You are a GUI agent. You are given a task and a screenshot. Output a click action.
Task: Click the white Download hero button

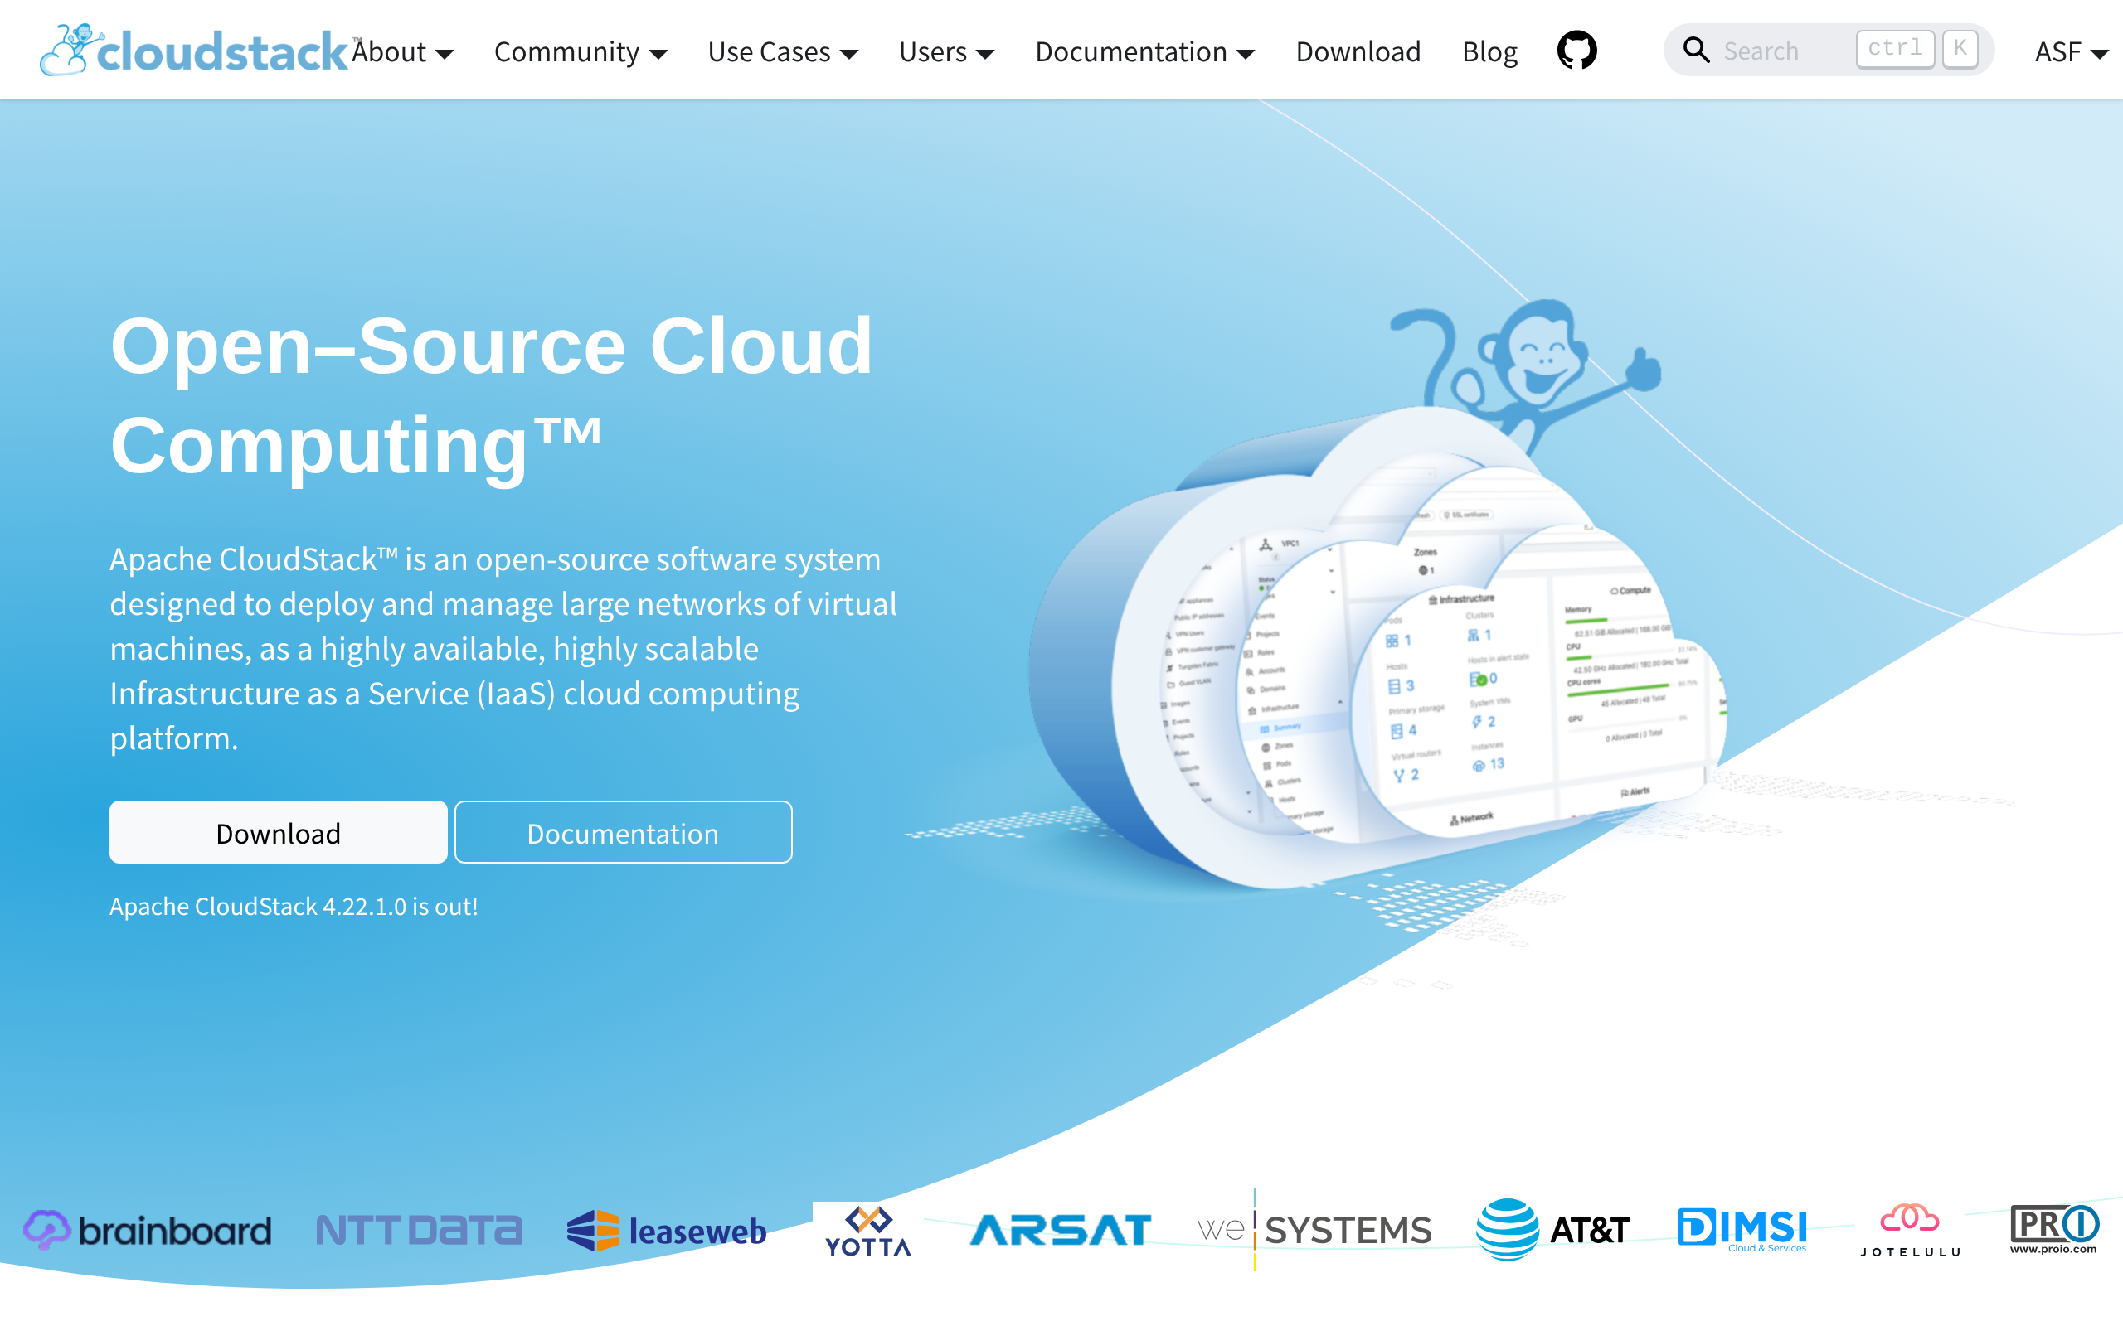(278, 832)
